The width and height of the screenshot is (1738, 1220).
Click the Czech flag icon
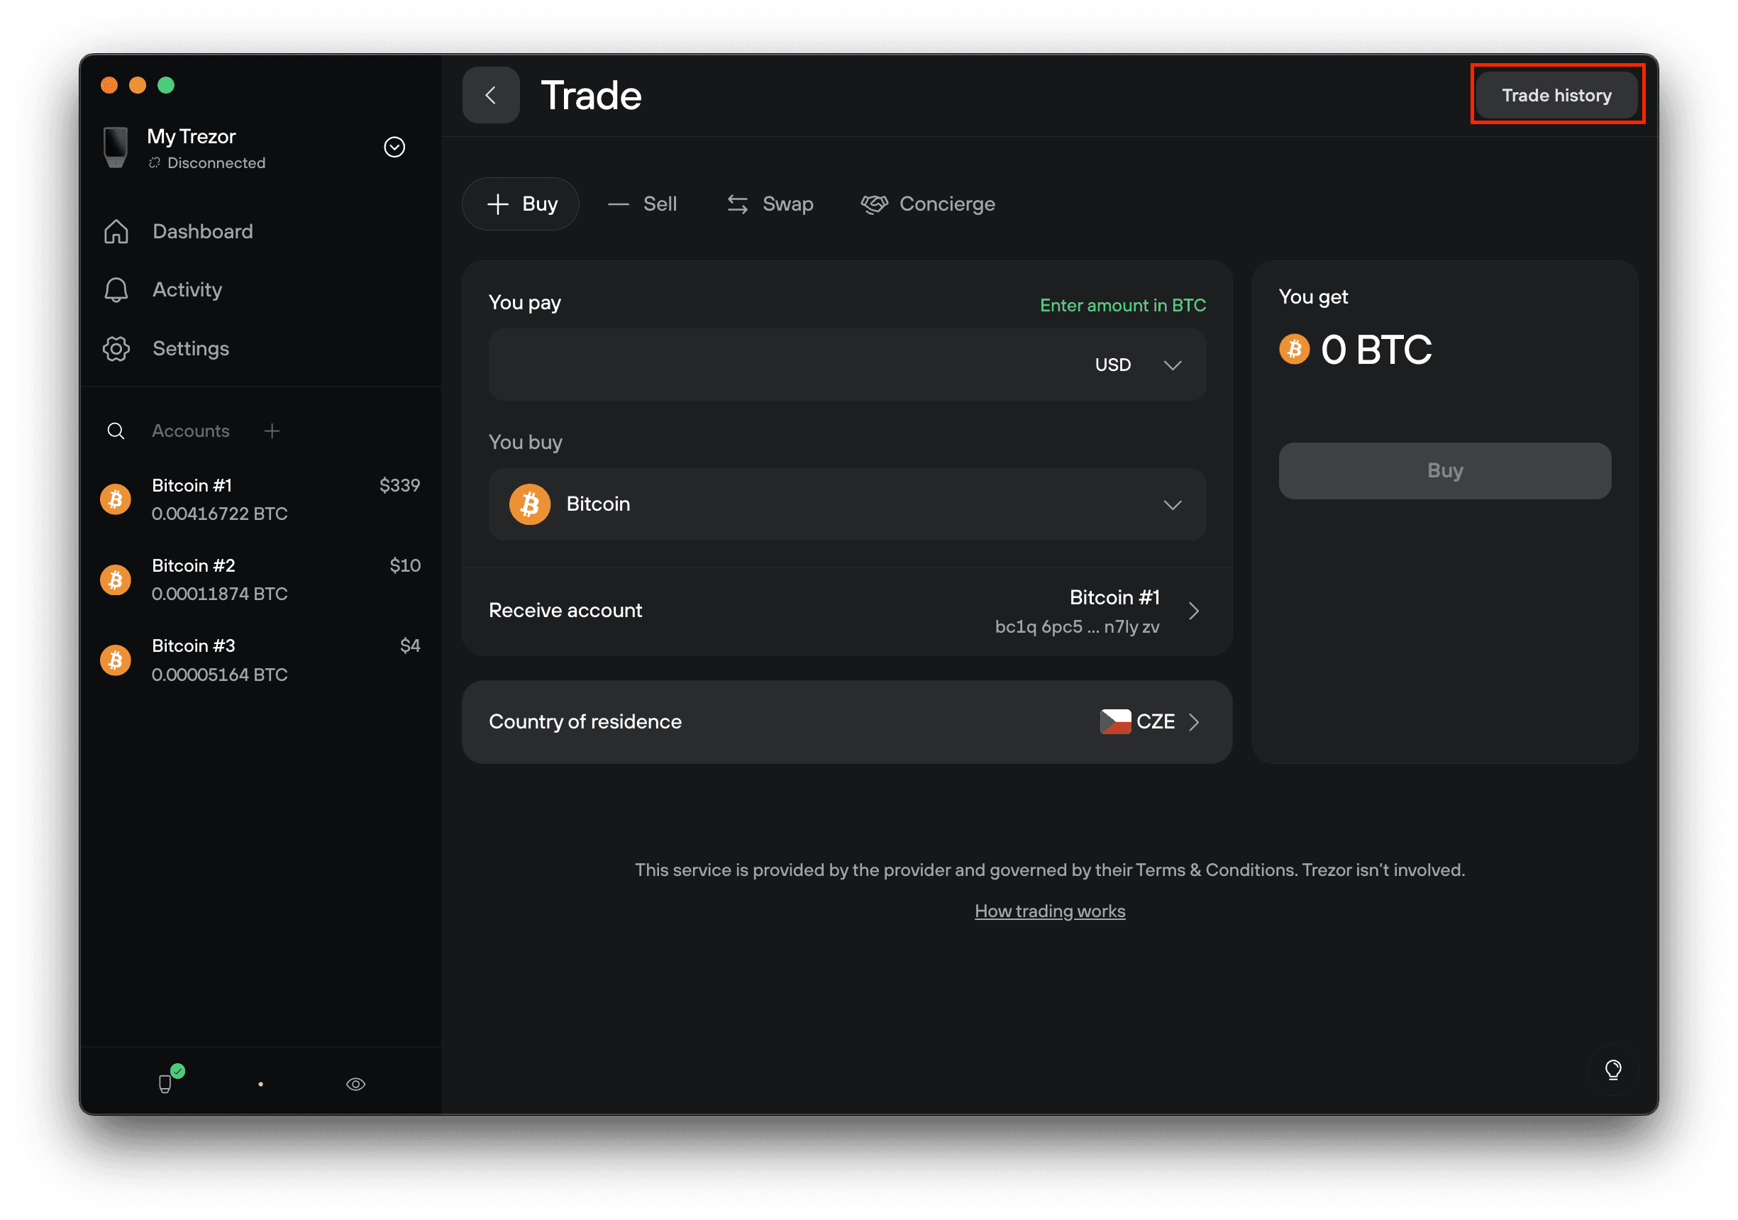(1115, 723)
